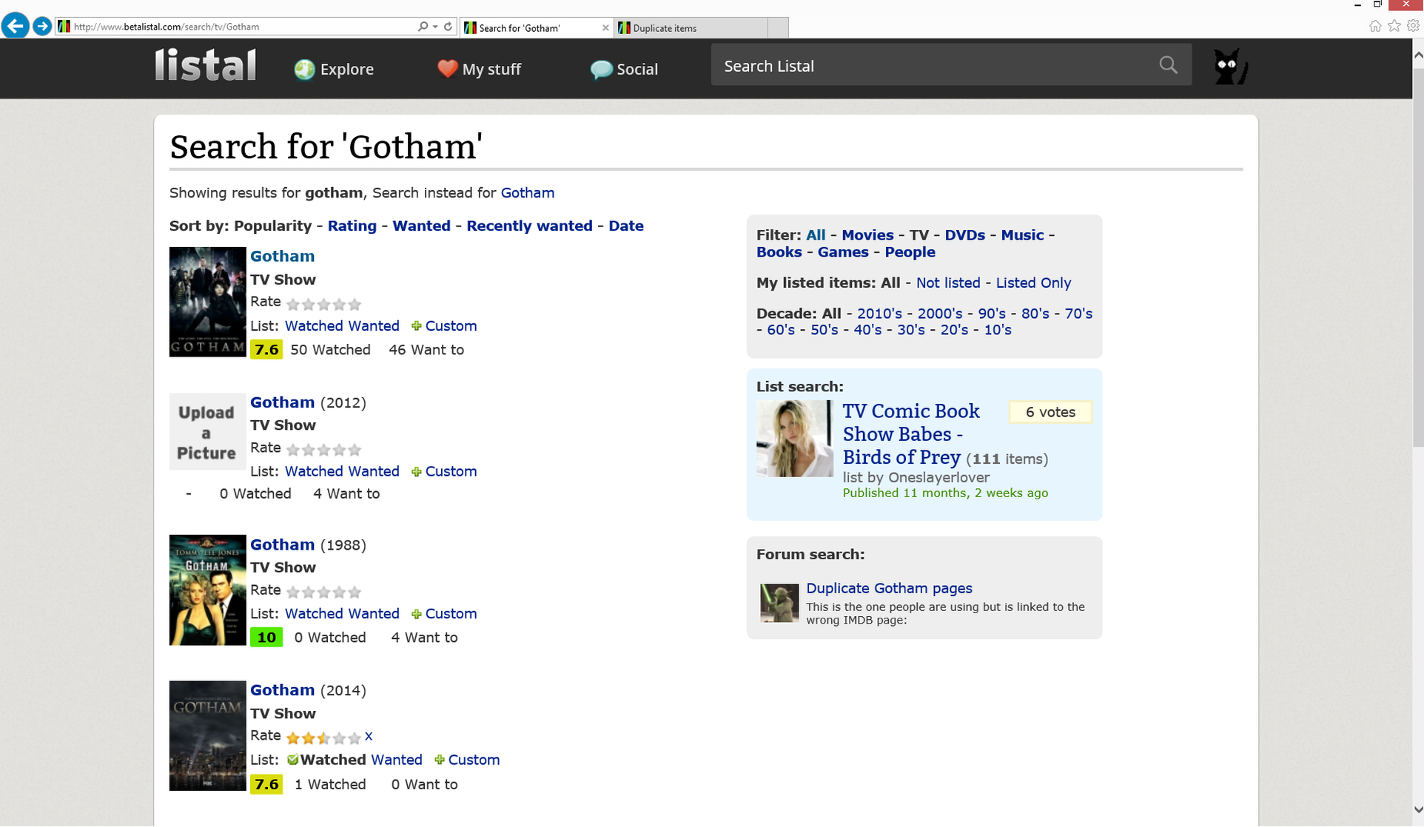Open Gotham (1988) title link
The height and width of the screenshot is (827, 1424).
(282, 545)
